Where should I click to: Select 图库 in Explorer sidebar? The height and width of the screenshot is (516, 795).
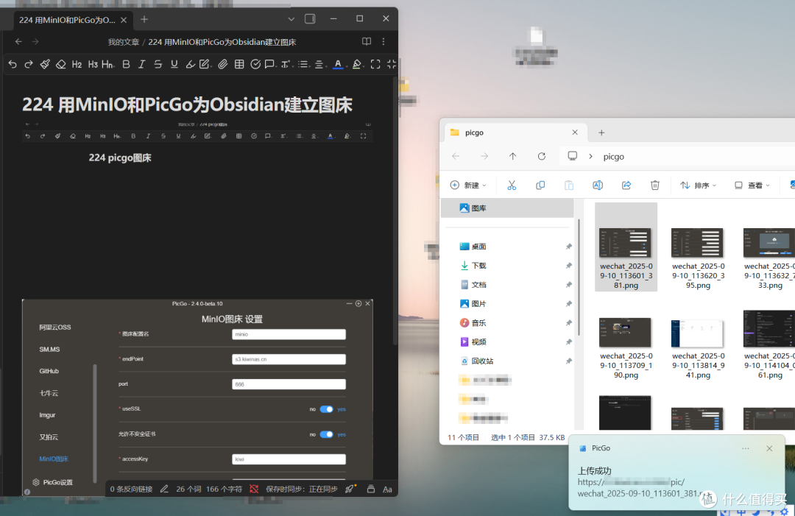[507, 208]
